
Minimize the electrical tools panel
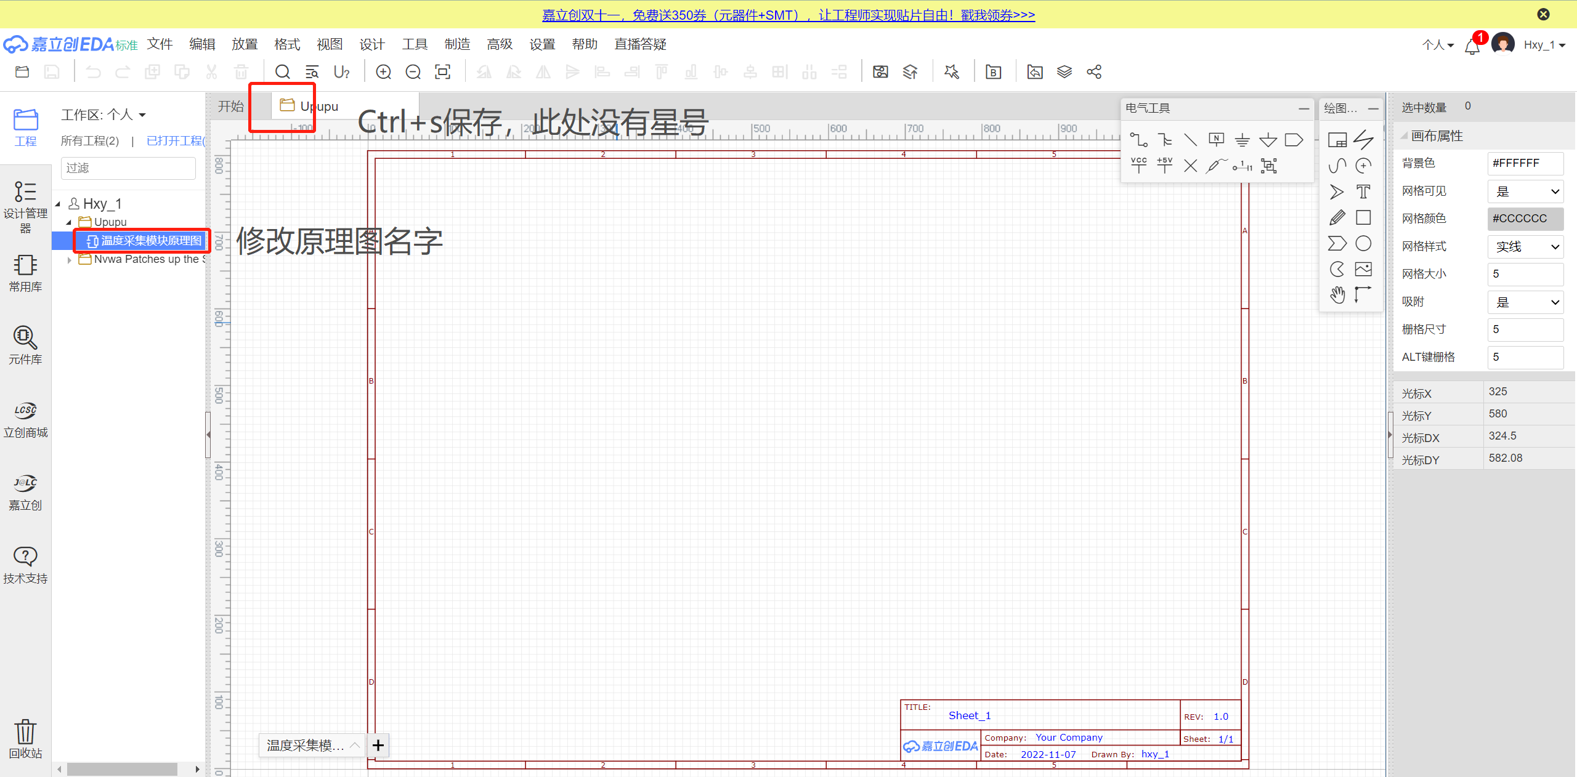point(1304,108)
